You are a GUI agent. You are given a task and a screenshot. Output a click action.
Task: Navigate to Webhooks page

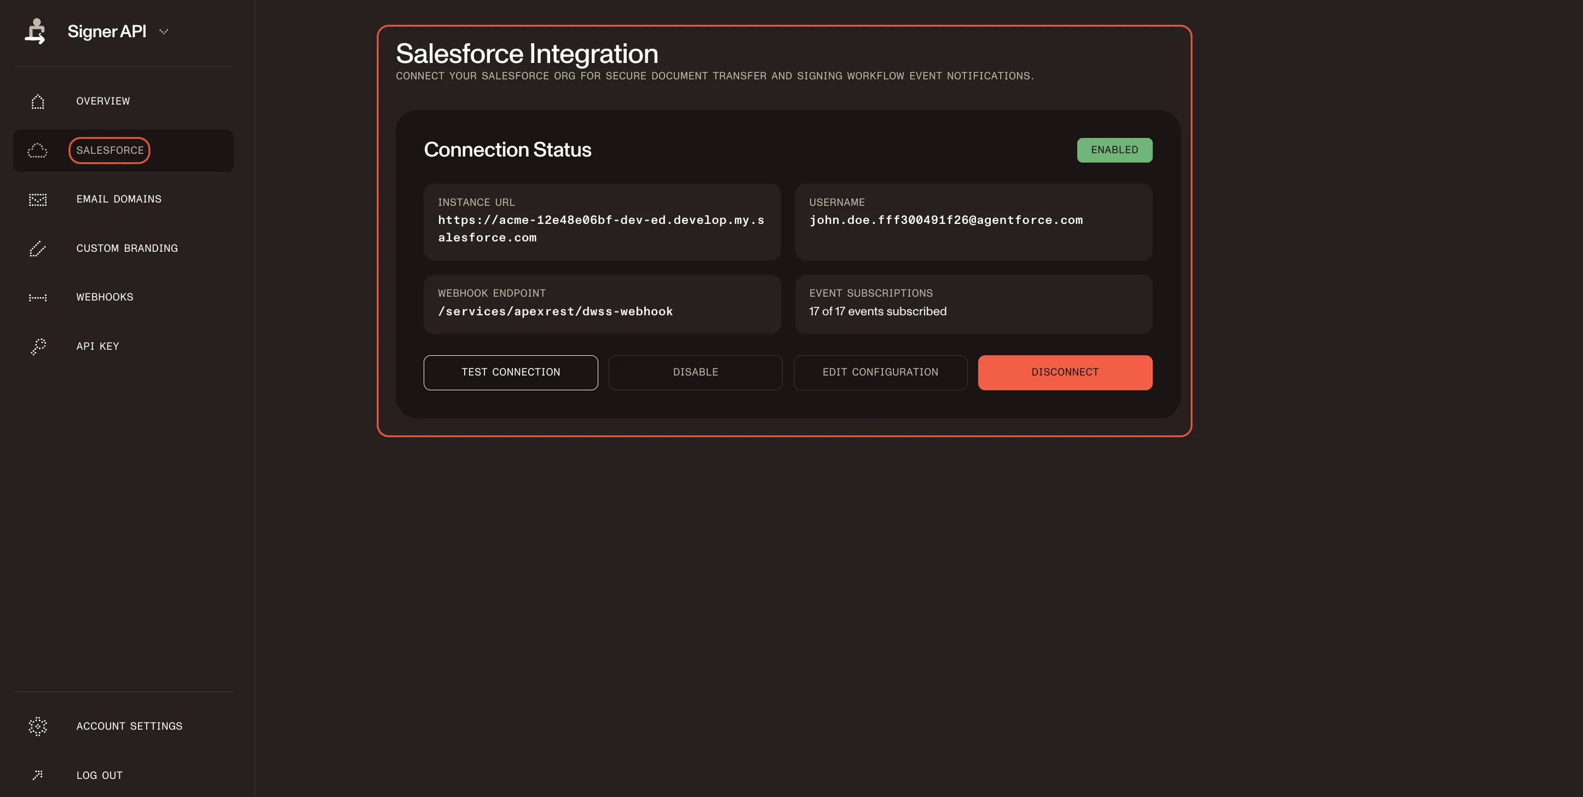point(123,297)
